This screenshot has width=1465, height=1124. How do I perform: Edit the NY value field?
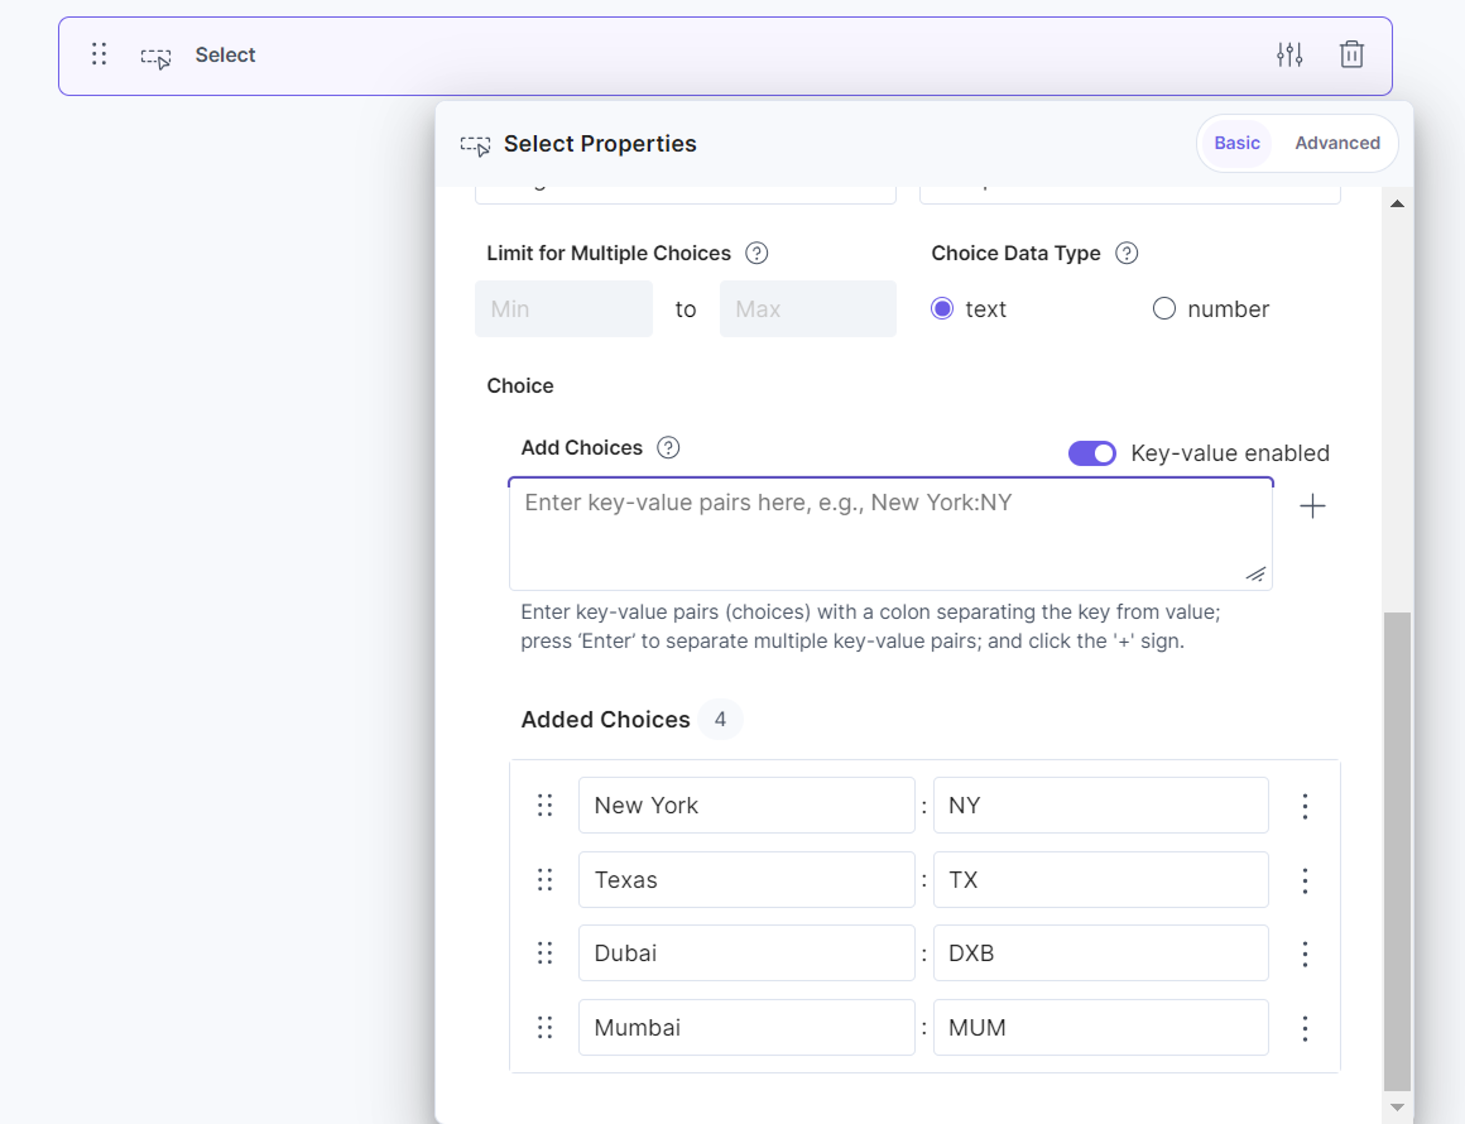[x=1100, y=805]
